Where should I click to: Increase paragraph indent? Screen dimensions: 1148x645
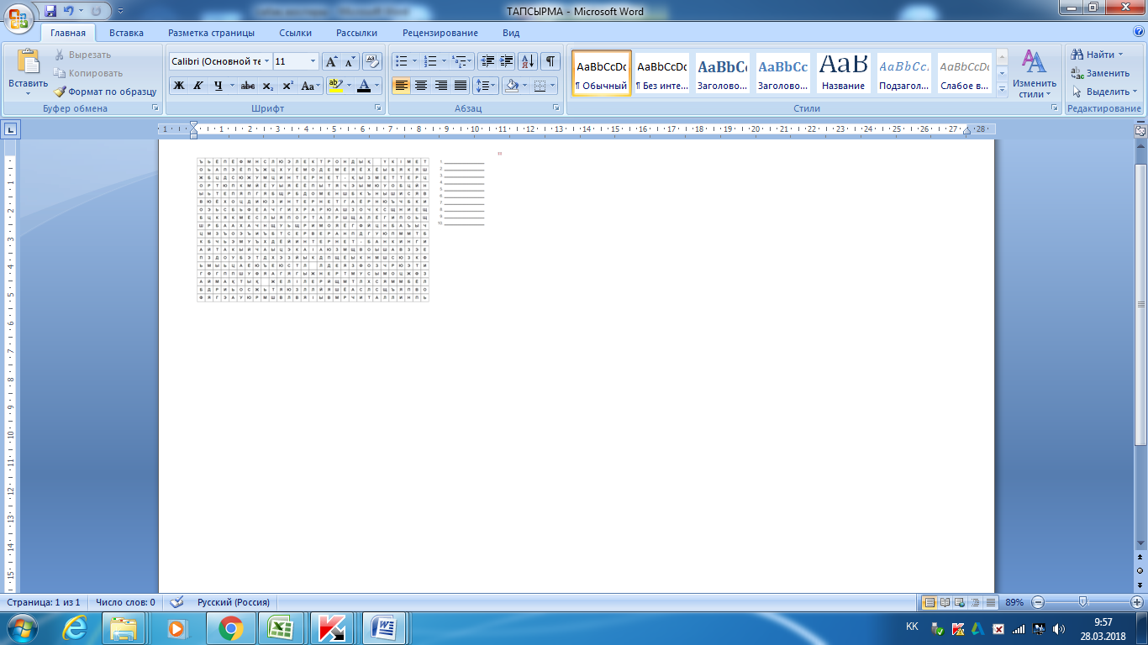pos(507,61)
